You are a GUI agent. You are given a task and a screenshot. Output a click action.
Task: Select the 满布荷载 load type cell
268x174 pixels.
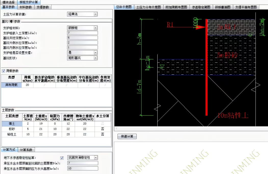click(11, 85)
